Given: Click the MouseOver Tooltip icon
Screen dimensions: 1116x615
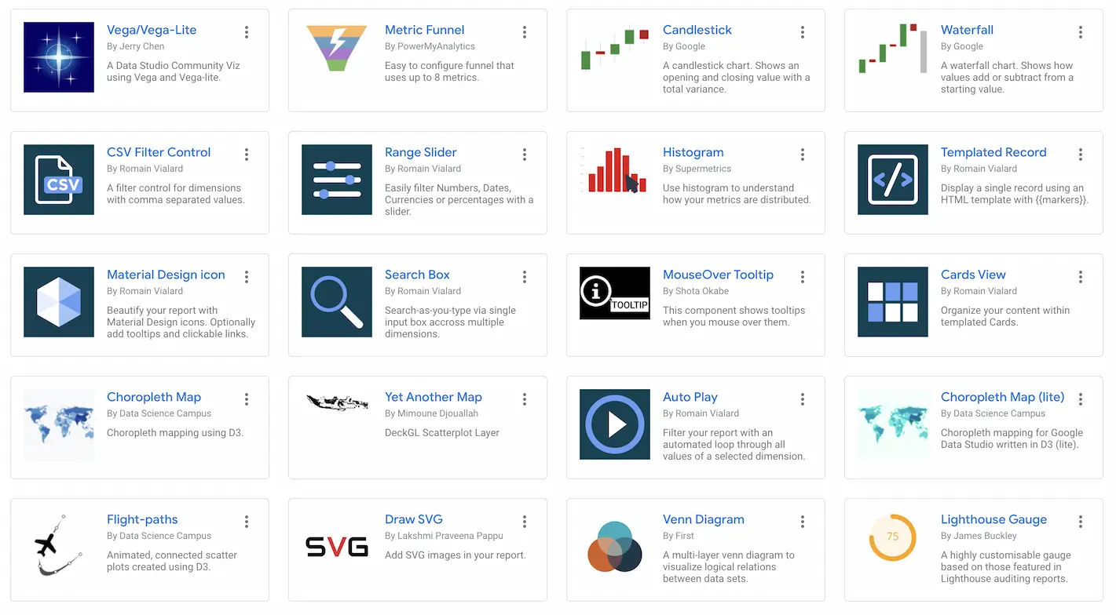Looking at the screenshot, I should pos(615,293).
